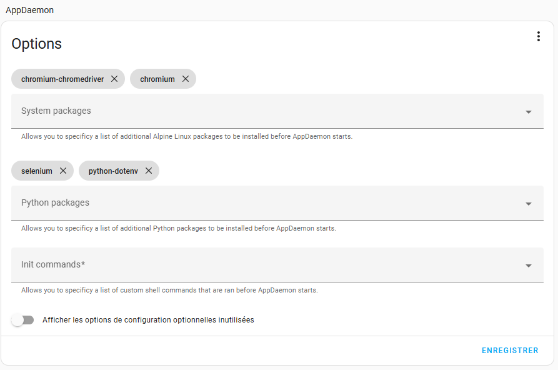Remove the selenium package chip
Screen dimensions: 558x370
pos(63,171)
